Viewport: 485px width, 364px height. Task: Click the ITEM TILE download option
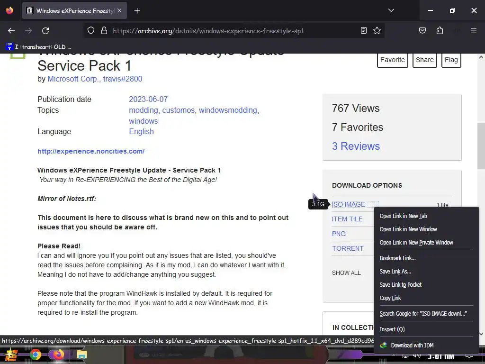pos(347,219)
